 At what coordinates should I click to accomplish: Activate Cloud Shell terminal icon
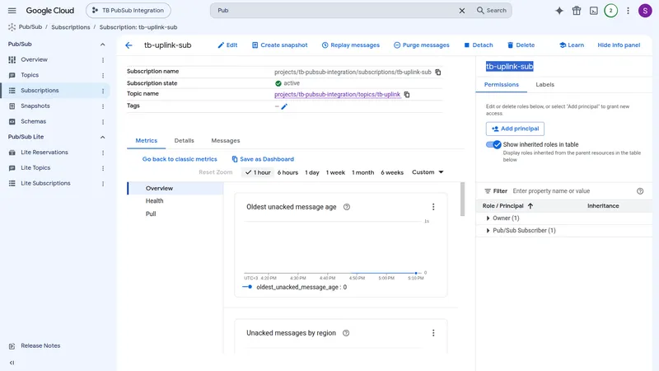coord(593,11)
